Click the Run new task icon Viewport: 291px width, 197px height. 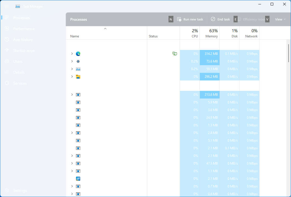[x=179, y=19]
